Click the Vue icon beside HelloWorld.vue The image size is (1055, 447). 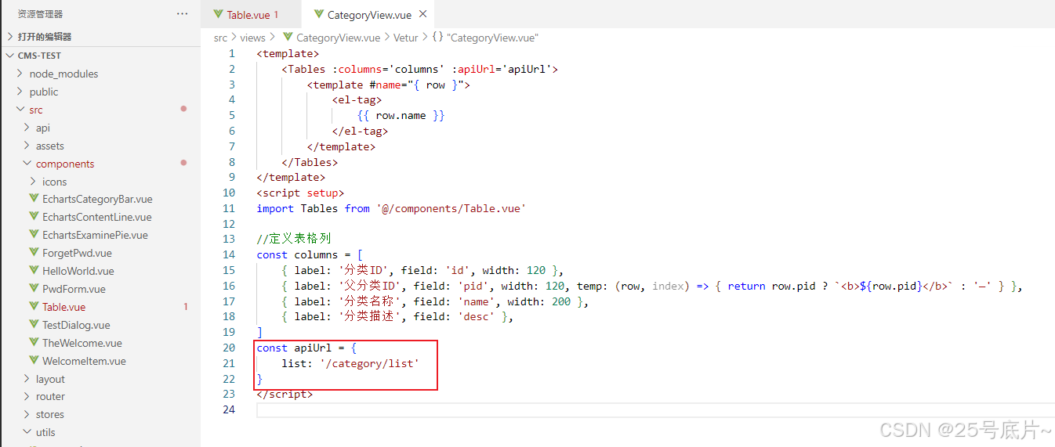pos(34,271)
